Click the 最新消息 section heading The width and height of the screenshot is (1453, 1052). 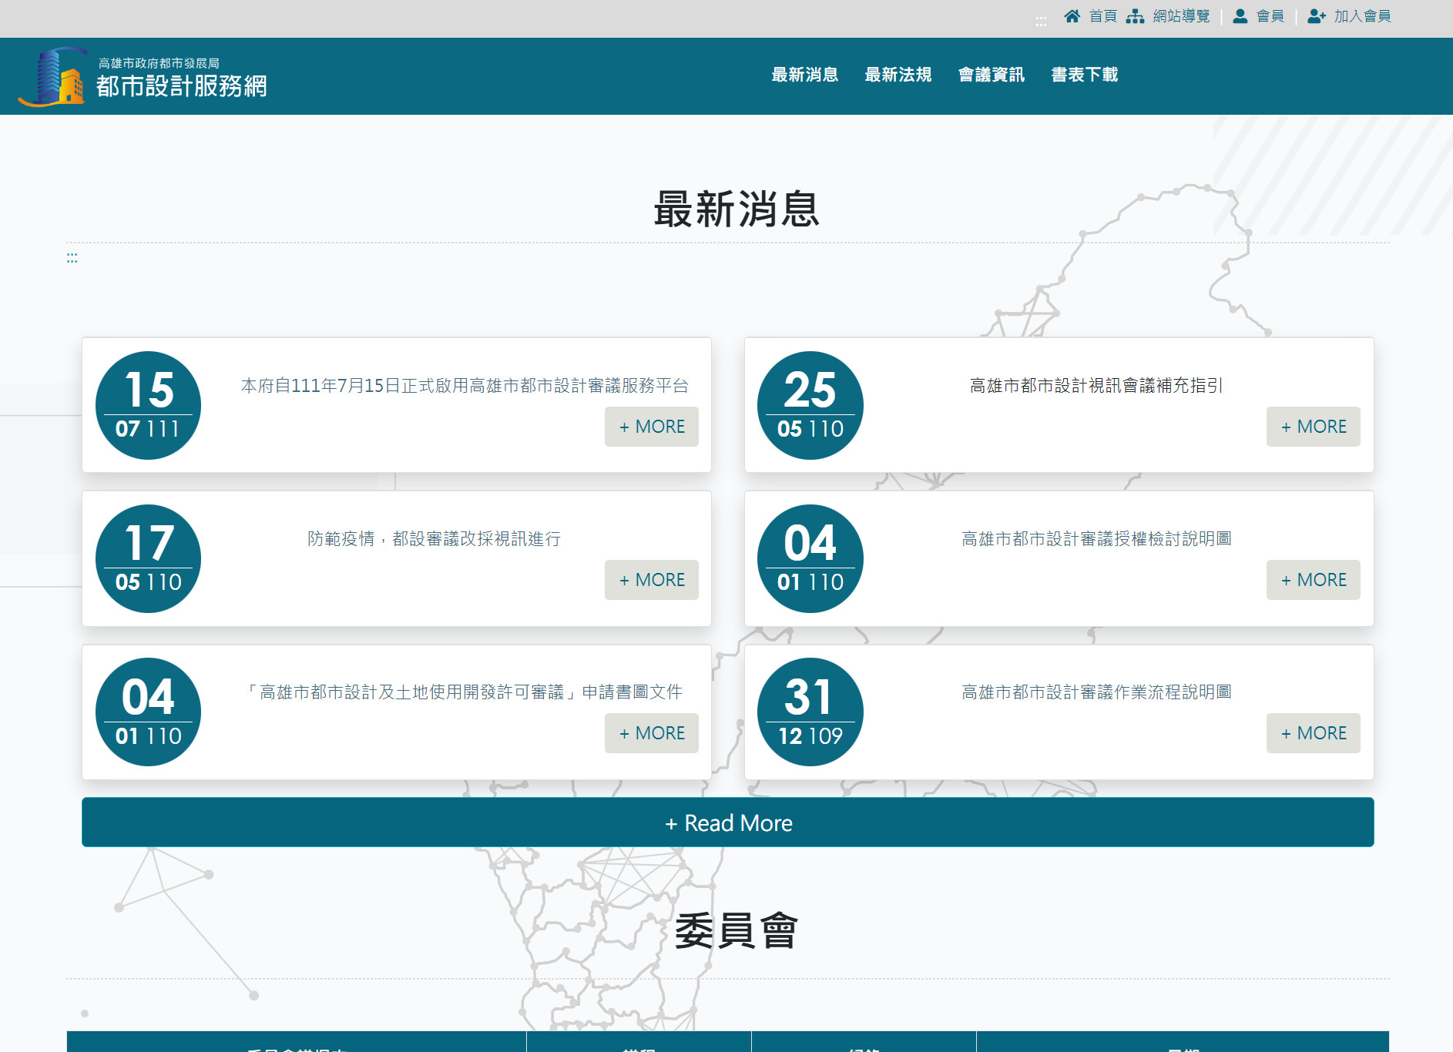[737, 209]
